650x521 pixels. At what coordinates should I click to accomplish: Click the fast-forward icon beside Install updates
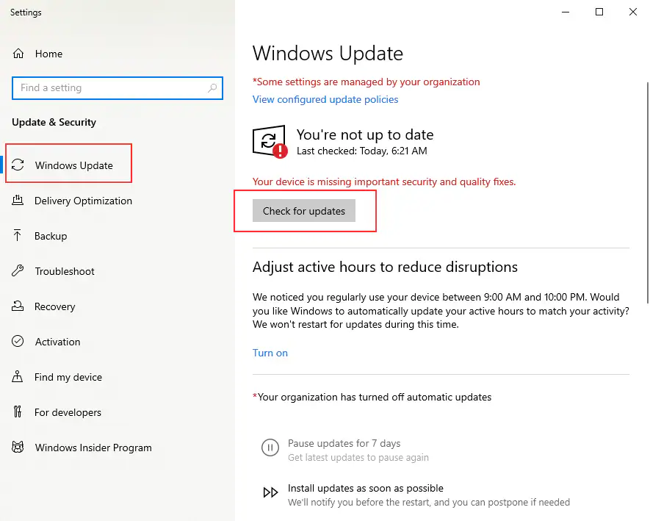click(270, 492)
